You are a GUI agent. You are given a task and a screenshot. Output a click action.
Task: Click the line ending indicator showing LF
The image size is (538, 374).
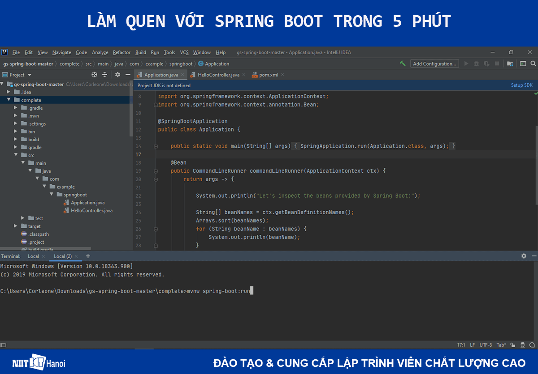tap(472, 345)
